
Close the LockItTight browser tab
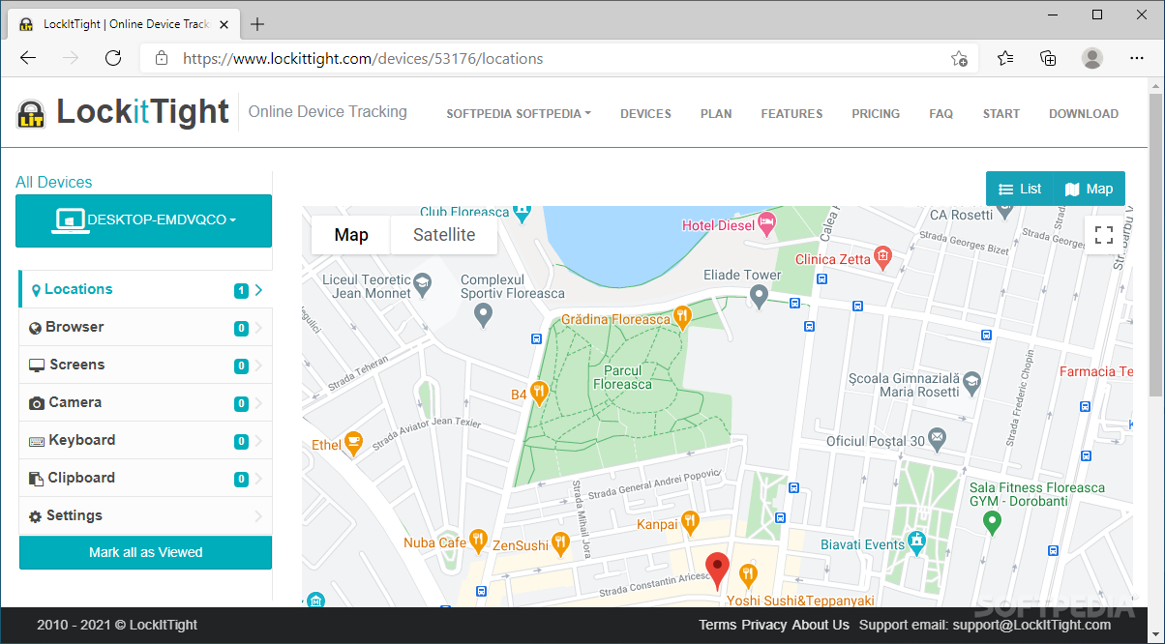coord(224,24)
